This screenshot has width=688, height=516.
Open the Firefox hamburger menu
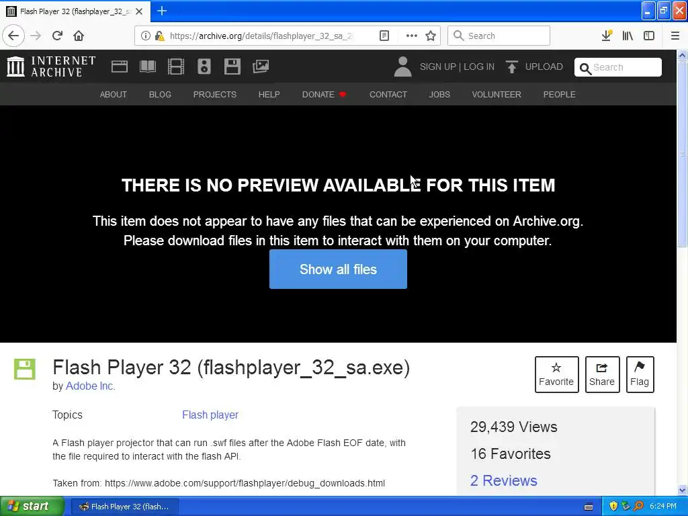click(675, 36)
